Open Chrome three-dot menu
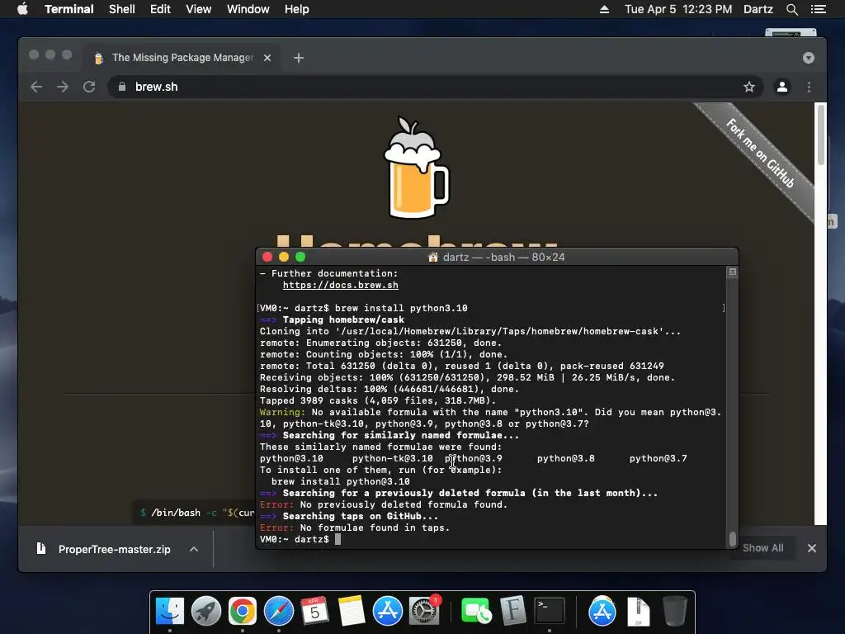The width and height of the screenshot is (845, 634). 809,87
